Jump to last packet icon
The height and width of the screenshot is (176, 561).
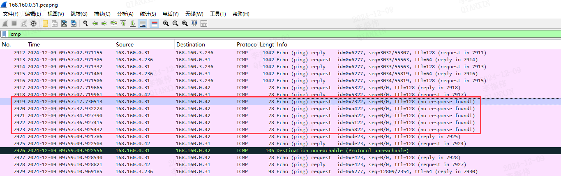point(133,23)
